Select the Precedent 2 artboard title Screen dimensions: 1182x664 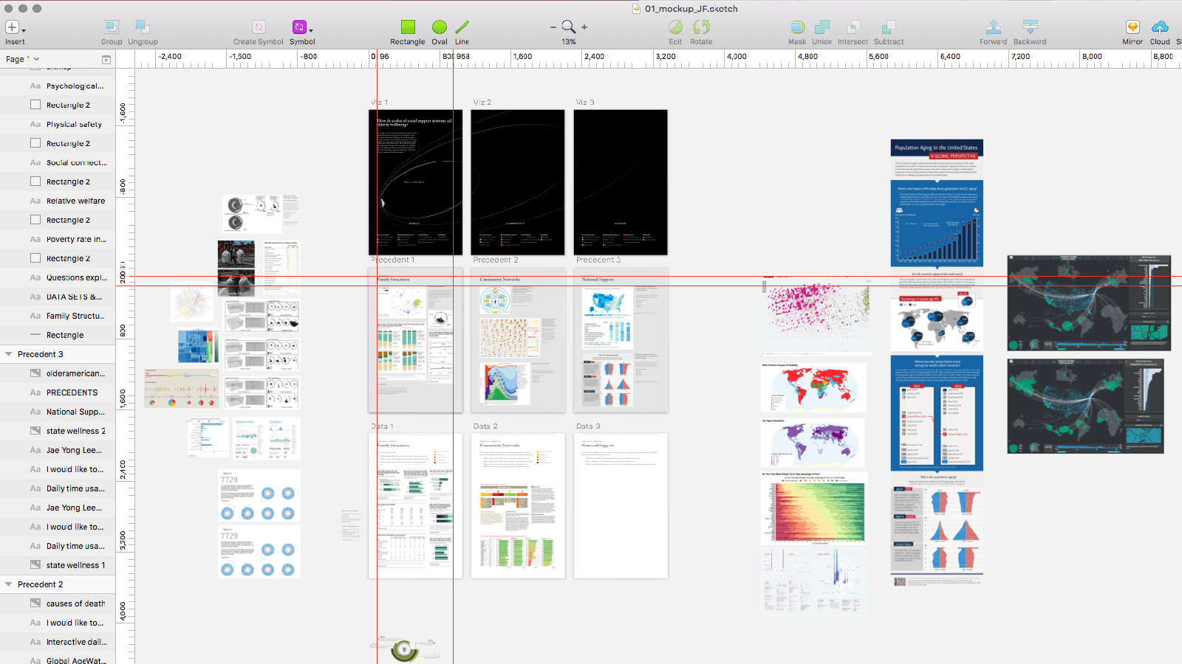click(x=496, y=260)
